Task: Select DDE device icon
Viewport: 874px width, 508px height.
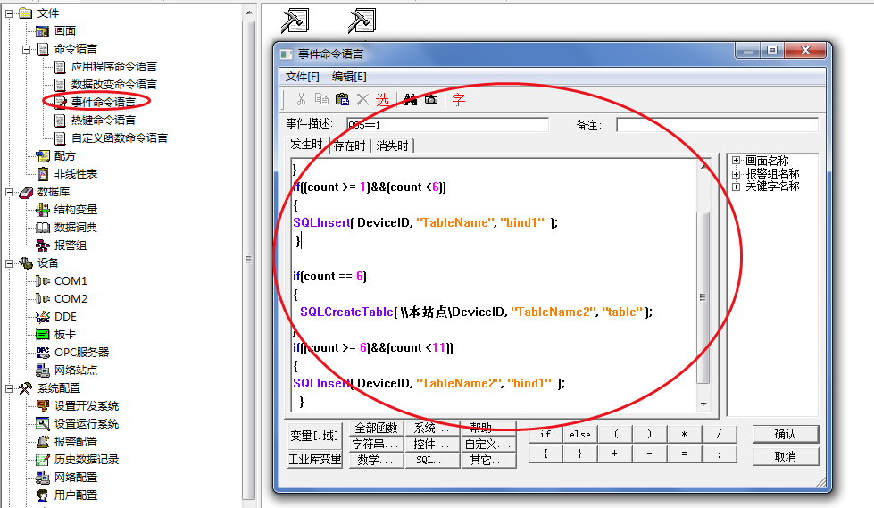Action: coord(42,317)
